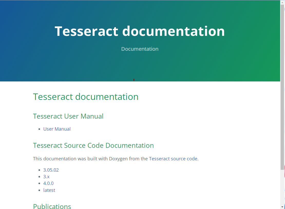285x209 pixels.
Task: Click the vertical scrollbar thumb
Action: [x=282, y=87]
